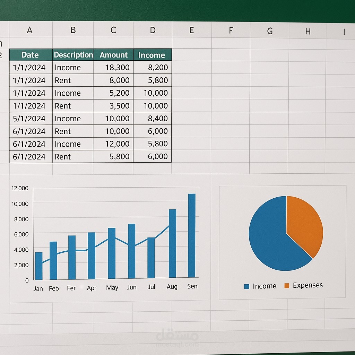This screenshot has width=355, height=355.
Task: Click the 12,000 label on the chart axis
Action: coord(20,188)
